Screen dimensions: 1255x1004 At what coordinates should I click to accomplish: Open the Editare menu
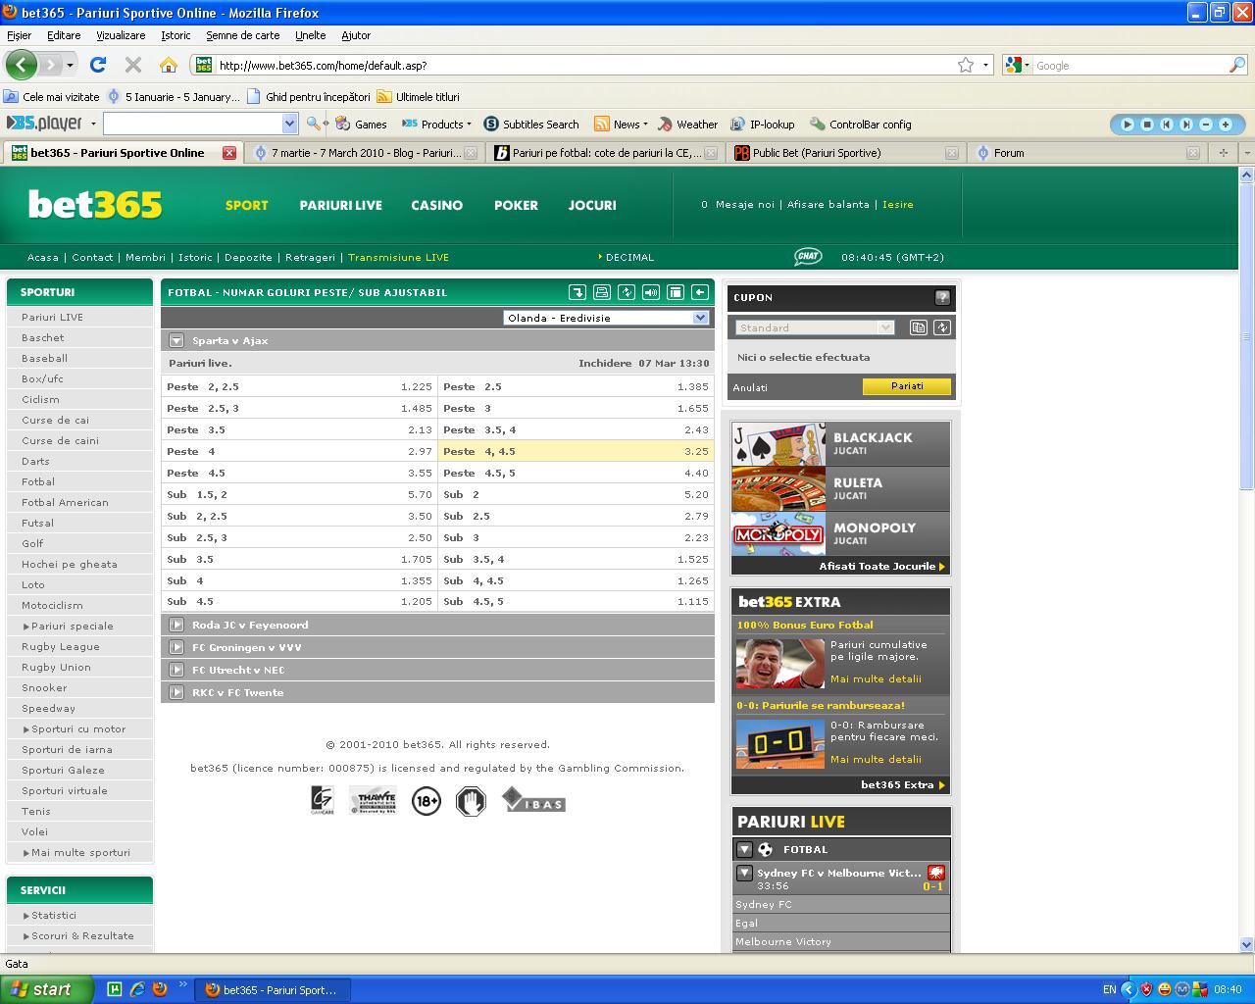click(x=64, y=35)
